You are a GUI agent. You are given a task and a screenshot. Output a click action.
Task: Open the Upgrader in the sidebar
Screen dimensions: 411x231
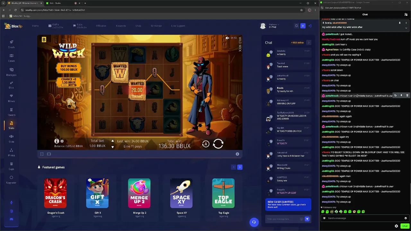[x=11, y=180]
